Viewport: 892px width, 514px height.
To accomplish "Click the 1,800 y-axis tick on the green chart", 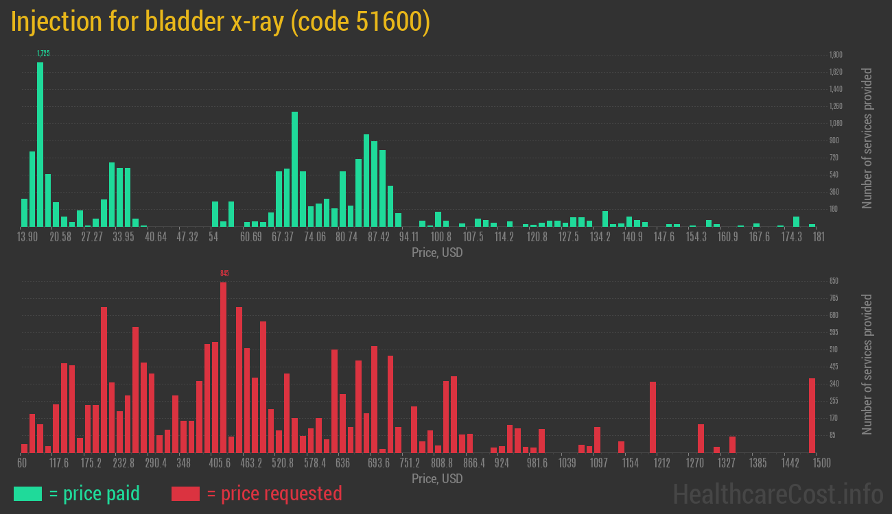I will (836, 55).
